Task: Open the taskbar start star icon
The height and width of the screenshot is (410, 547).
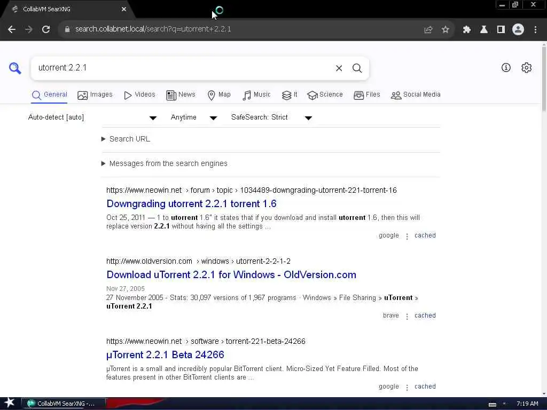Action: coord(9,403)
